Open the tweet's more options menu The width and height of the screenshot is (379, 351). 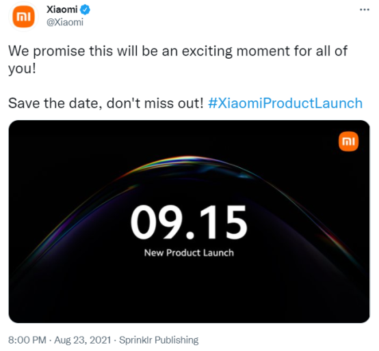tap(365, 10)
